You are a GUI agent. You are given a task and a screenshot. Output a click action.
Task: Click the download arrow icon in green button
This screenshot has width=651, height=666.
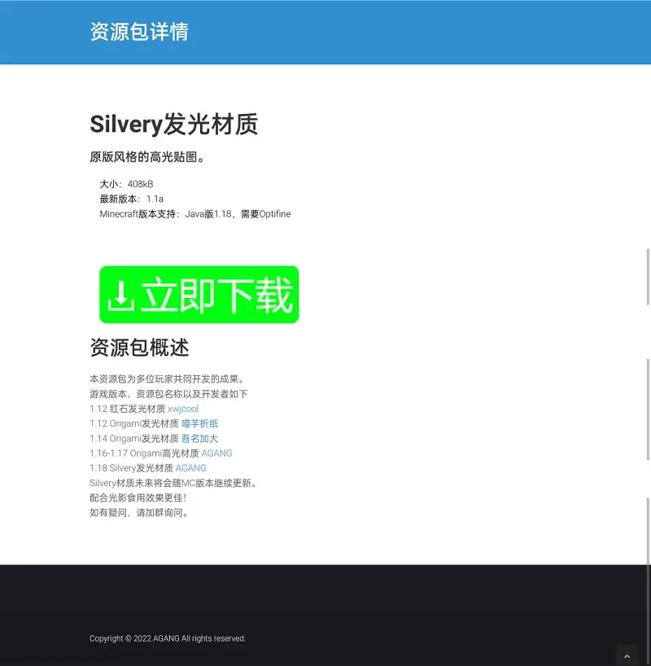click(121, 296)
